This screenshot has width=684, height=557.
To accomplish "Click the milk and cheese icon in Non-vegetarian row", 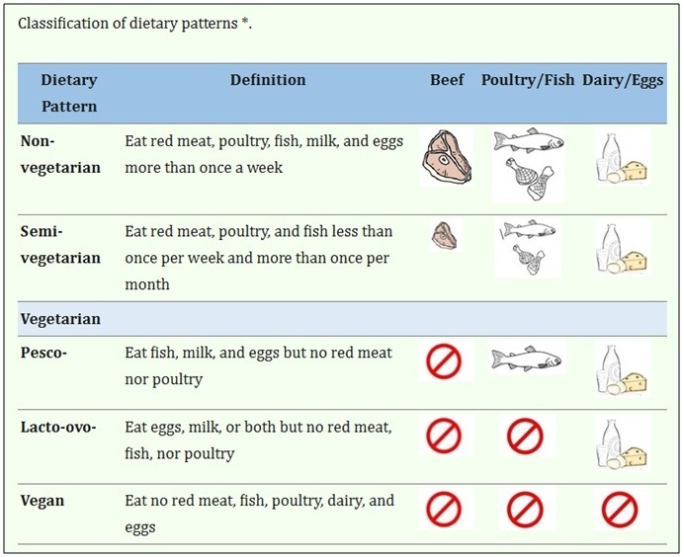I will pyautogui.click(x=622, y=158).
